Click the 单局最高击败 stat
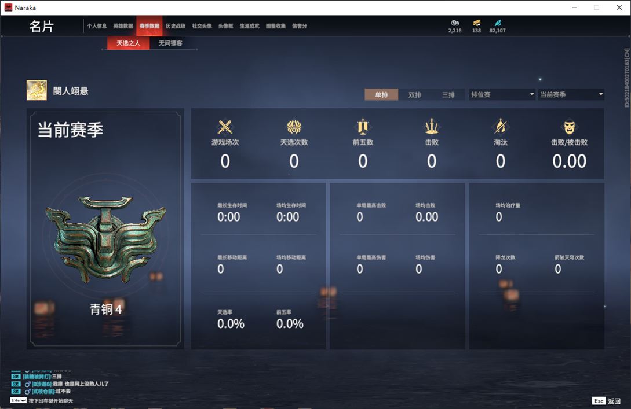 point(371,213)
